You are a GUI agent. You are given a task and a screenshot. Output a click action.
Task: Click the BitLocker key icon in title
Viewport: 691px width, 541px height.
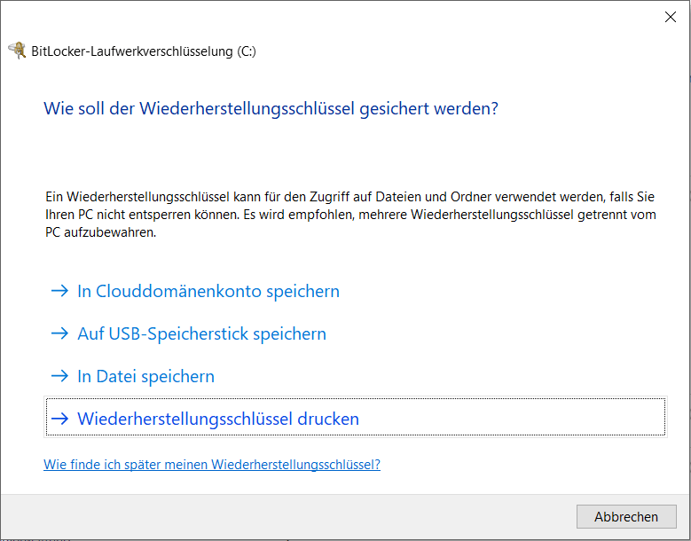point(17,51)
